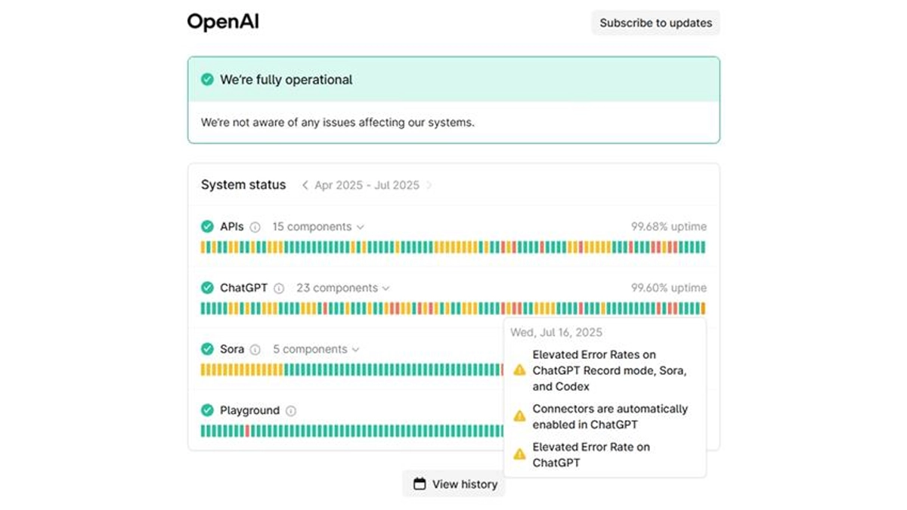Open Elevated Error Rate on ChatGPT incident
Screen dimensions: 907x510
(590, 455)
